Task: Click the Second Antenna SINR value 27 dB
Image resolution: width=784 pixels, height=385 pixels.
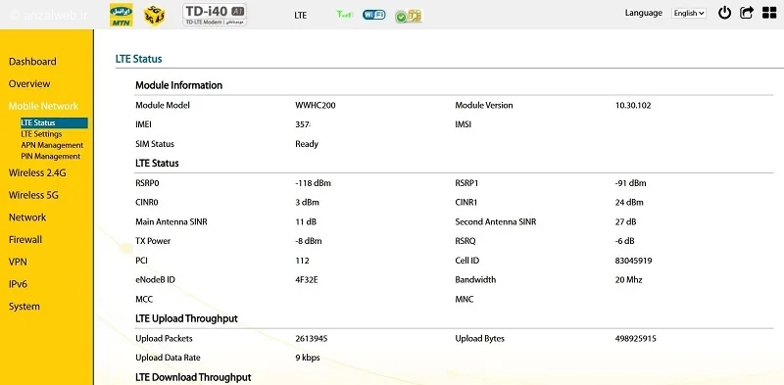Action: pos(625,221)
